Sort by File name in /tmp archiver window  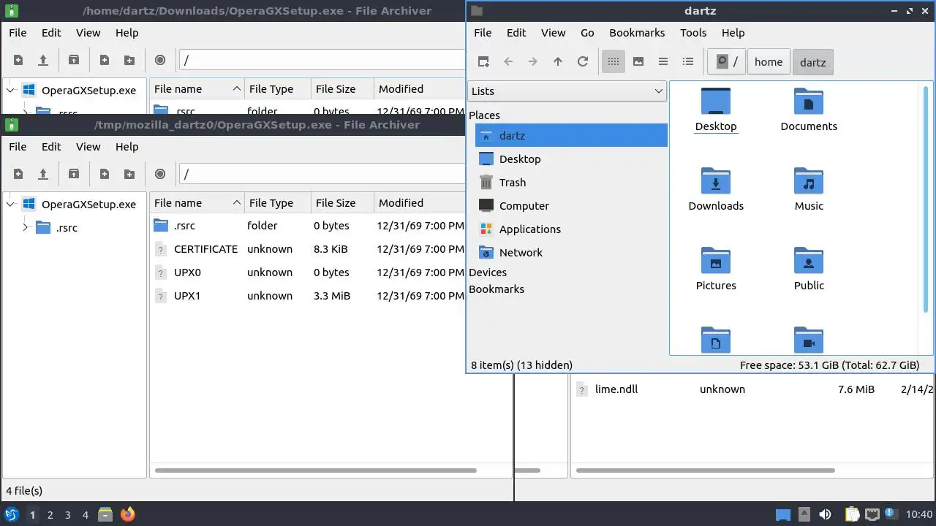pos(197,202)
